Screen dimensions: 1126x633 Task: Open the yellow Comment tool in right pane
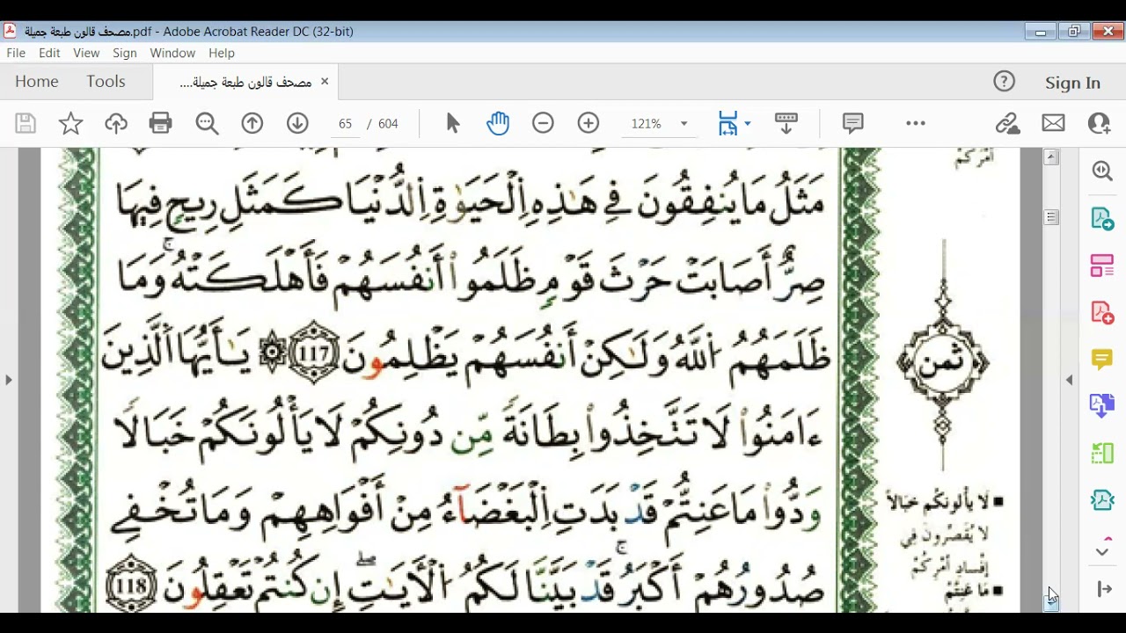pos(1102,359)
